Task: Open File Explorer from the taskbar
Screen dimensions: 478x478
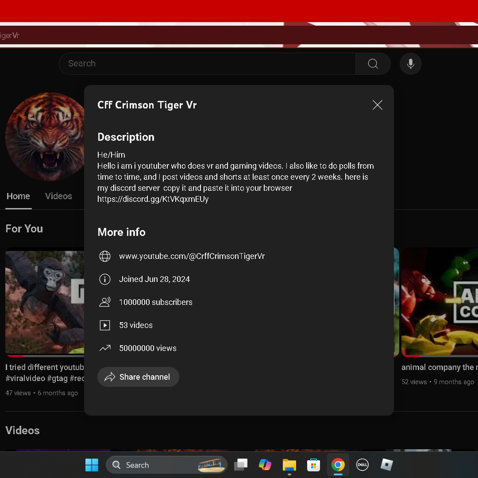Action: coord(289,465)
